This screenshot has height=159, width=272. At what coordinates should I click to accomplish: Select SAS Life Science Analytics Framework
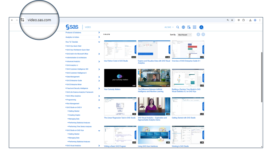[80, 92]
